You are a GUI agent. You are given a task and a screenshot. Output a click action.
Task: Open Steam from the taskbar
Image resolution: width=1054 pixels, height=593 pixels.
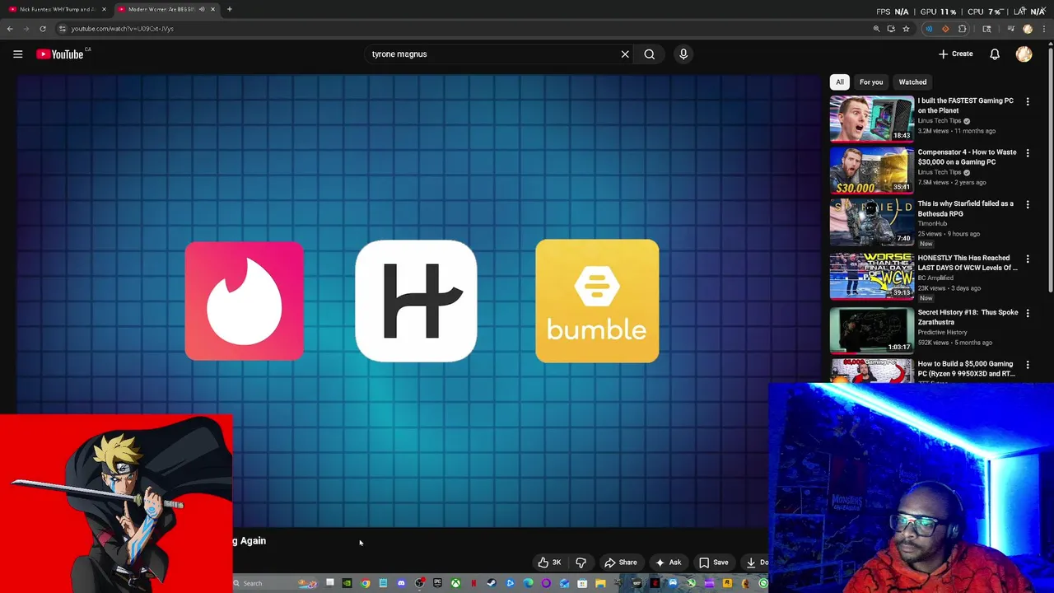tap(492, 583)
